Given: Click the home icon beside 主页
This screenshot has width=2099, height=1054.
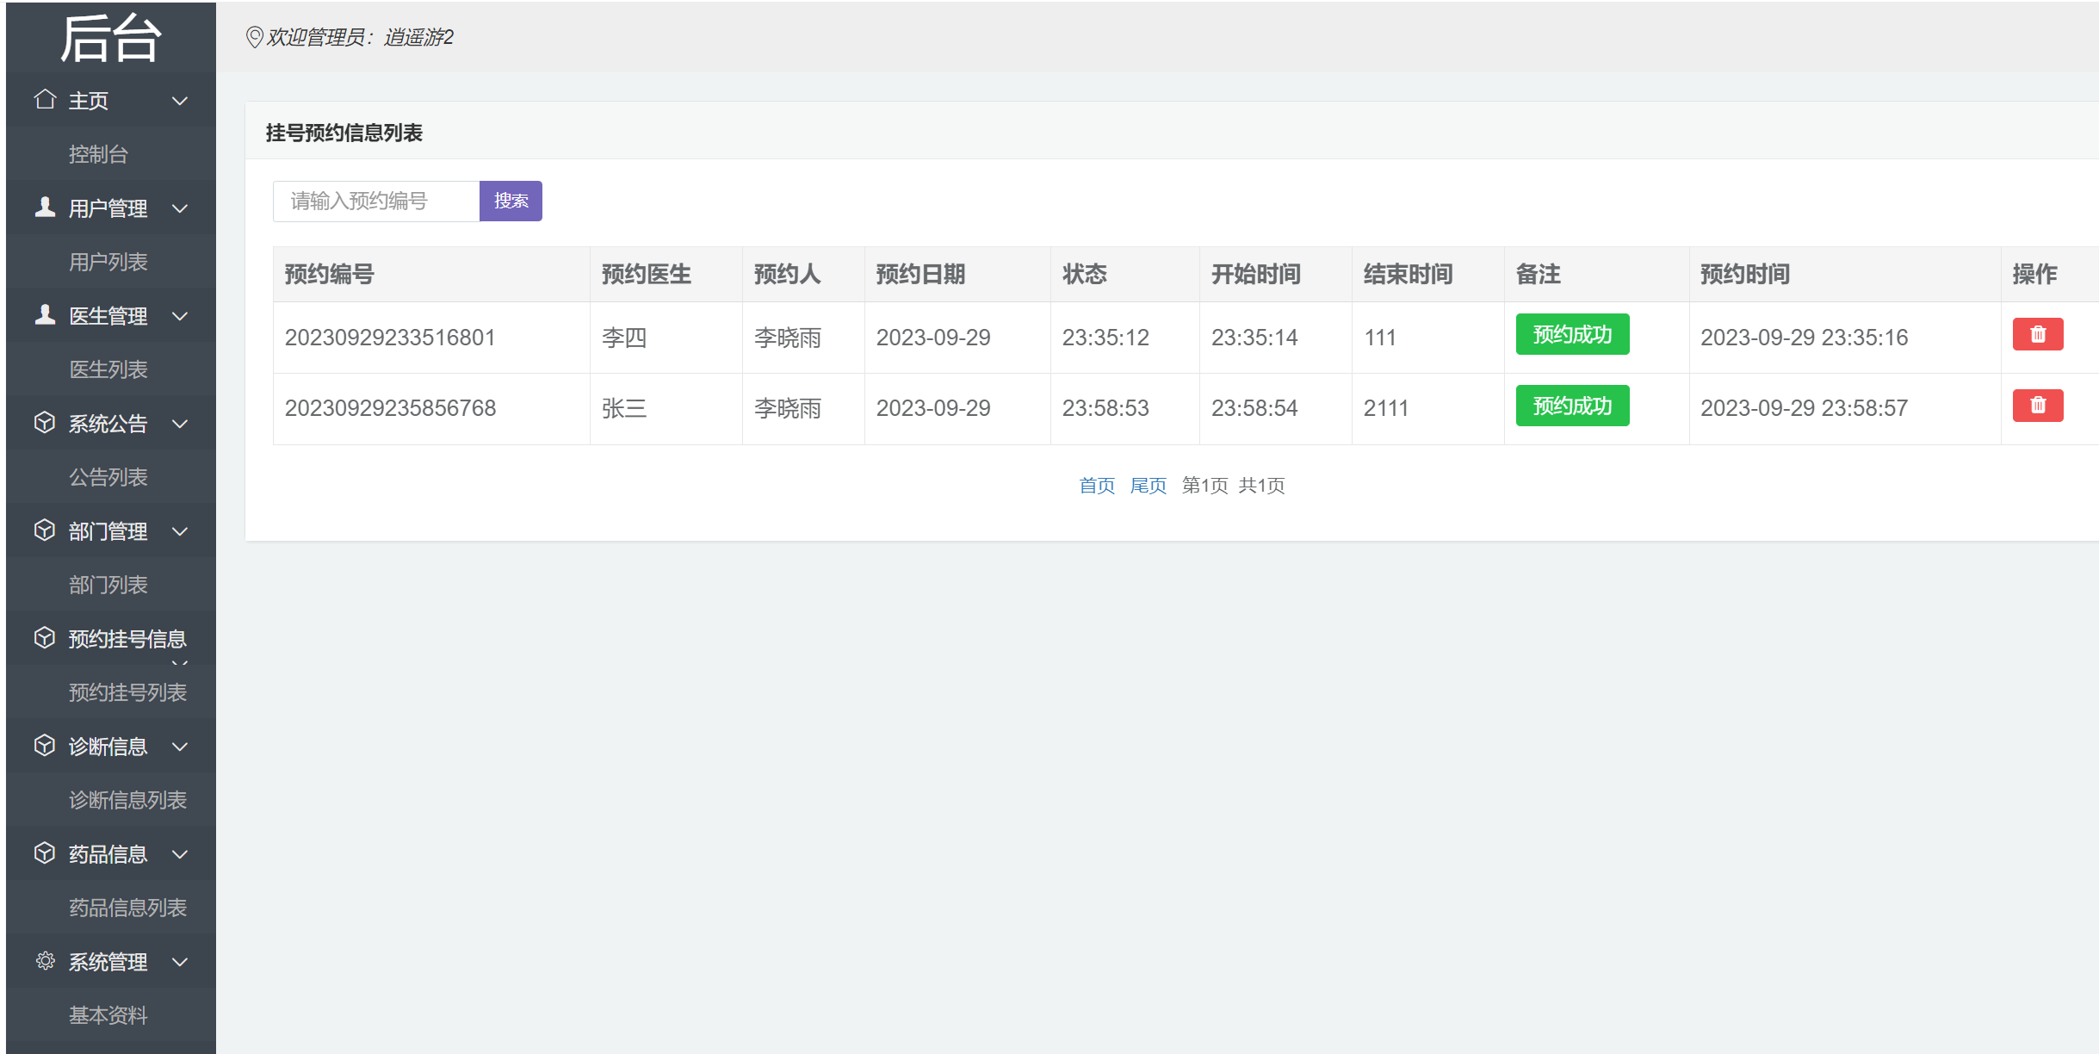Looking at the screenshot, I should point(44,99).
